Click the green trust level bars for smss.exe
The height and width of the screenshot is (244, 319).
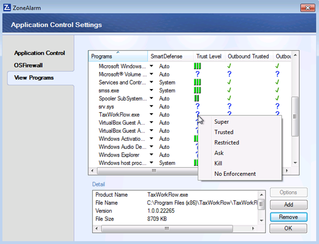[197, 90]
